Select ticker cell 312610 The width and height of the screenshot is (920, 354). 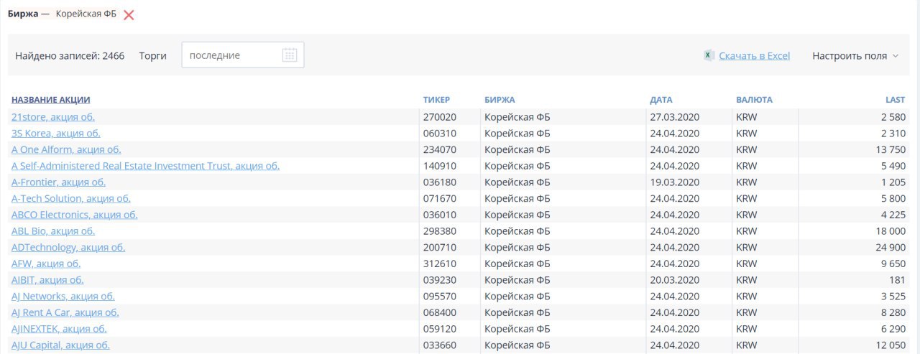pos(440,264)
